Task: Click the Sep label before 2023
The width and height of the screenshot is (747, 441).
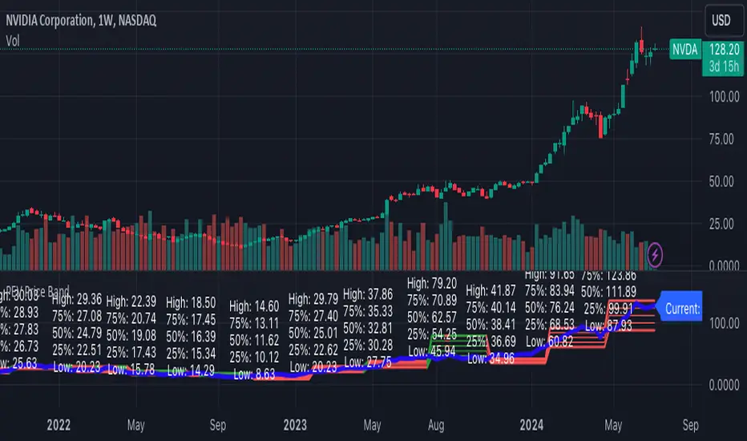Action: click(x=218, y=425)
